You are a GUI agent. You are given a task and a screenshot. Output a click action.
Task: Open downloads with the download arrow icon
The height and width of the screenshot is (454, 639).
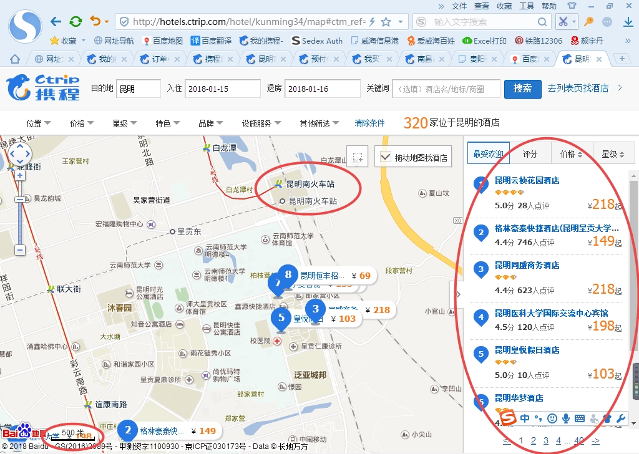(x=628, y=22)
